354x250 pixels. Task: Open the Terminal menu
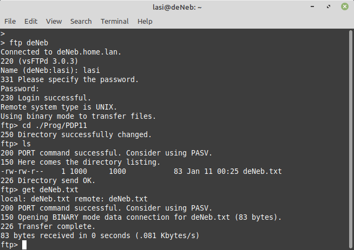[x=115, y=21]
